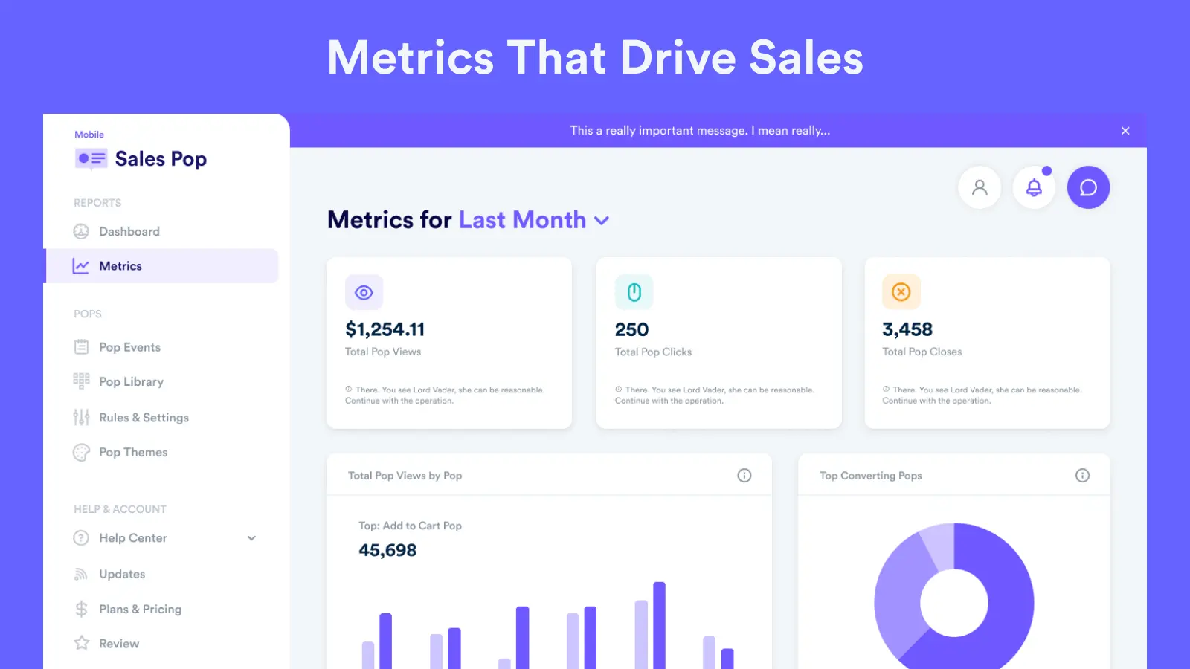Click the important message banner text
Image resolution: width=1190 pixels, height=669 pixels.
700,131
